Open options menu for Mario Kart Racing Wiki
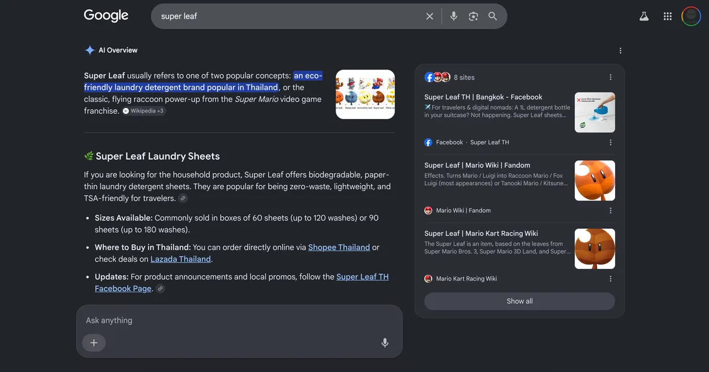Screen dimensions: 709x372 (610, 279)
